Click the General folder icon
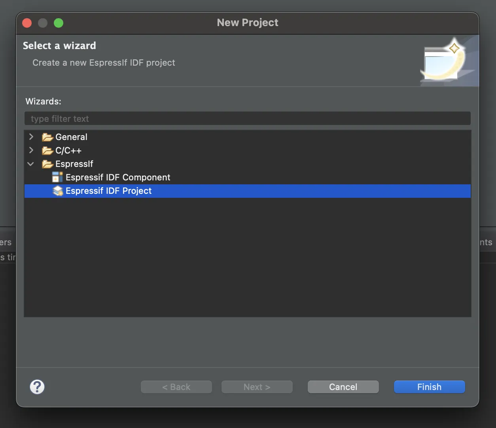Image resolution: width=496 pixels, height=428 pixels. [x=47, y=137]
